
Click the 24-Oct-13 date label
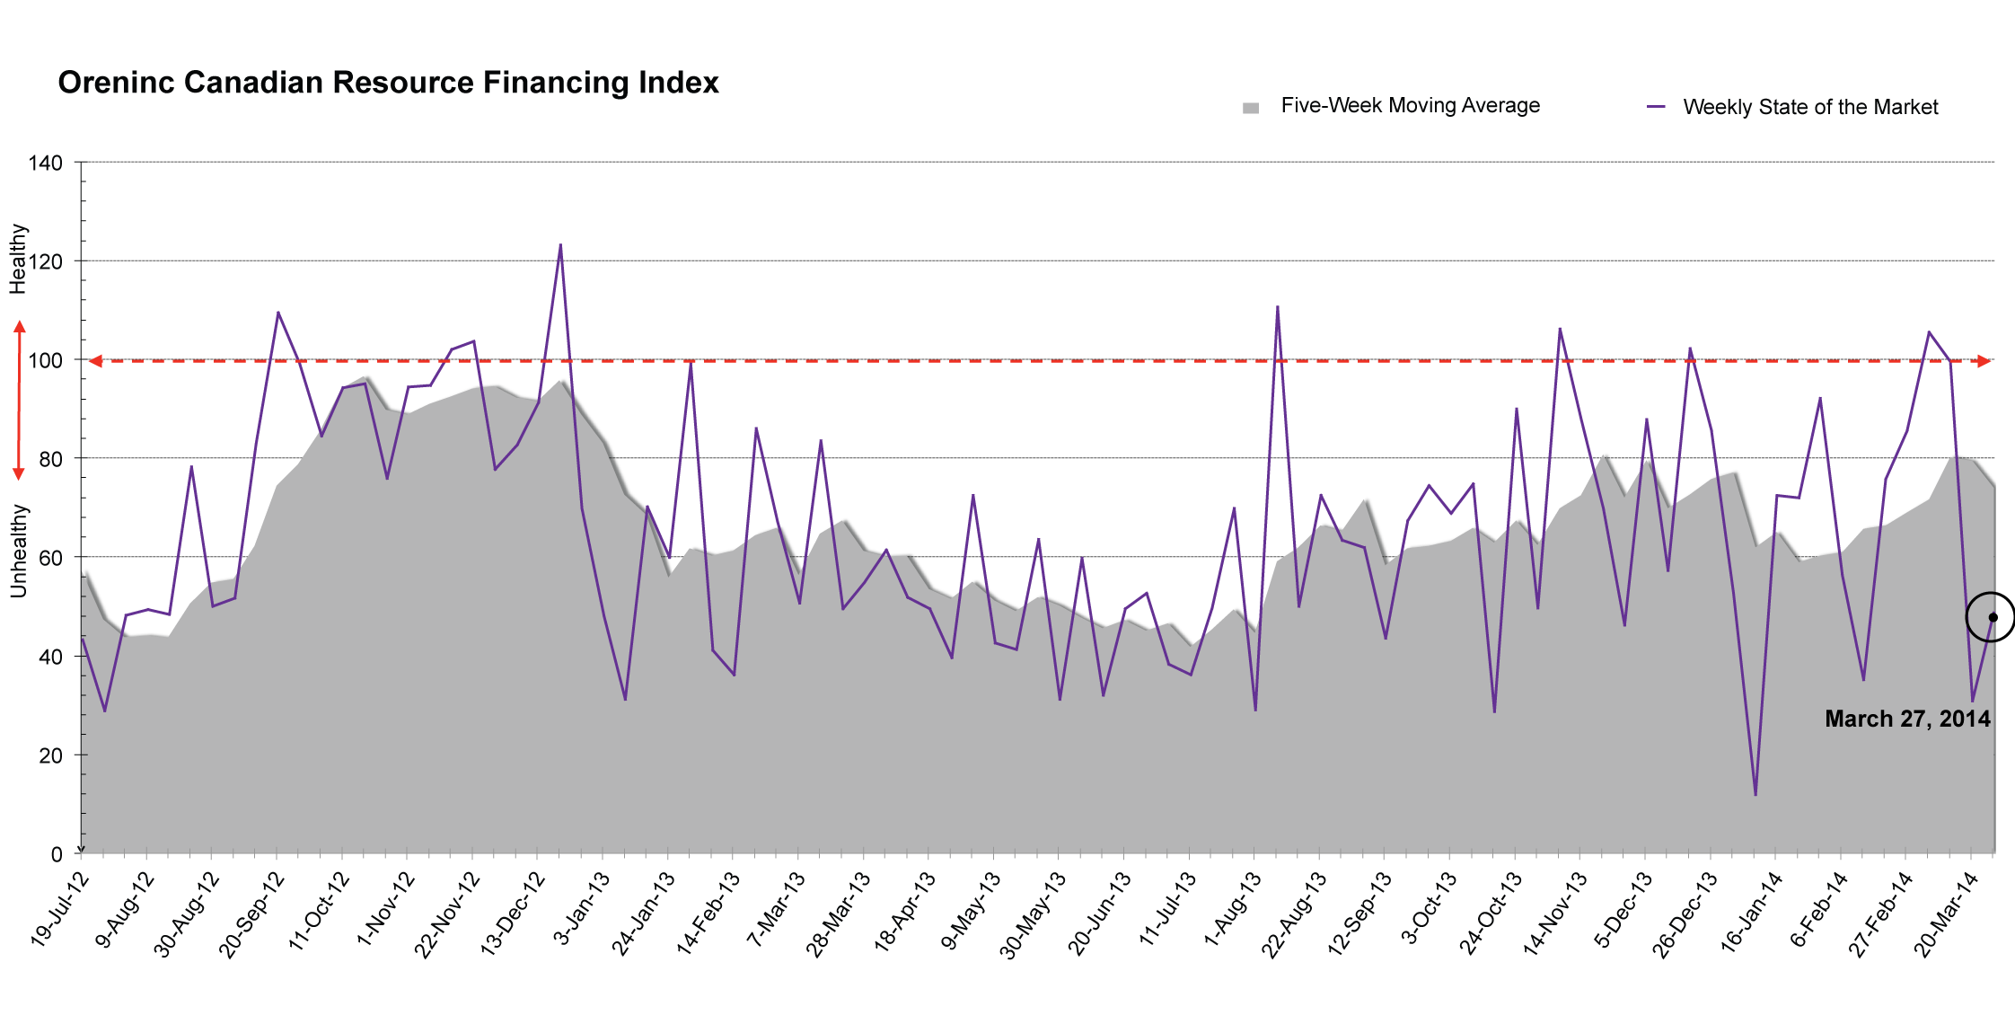[1491, 912]
